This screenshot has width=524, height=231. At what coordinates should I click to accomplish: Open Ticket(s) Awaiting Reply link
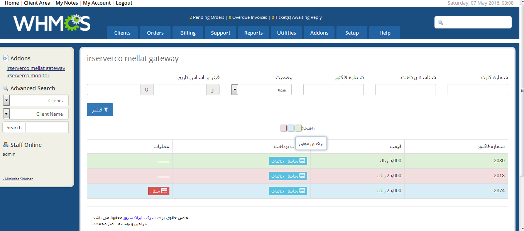[x=297, y=17]
